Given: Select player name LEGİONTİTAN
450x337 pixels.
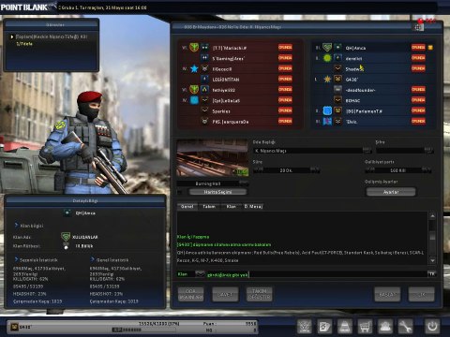Looking at the screenshot, I should [226, 80].
